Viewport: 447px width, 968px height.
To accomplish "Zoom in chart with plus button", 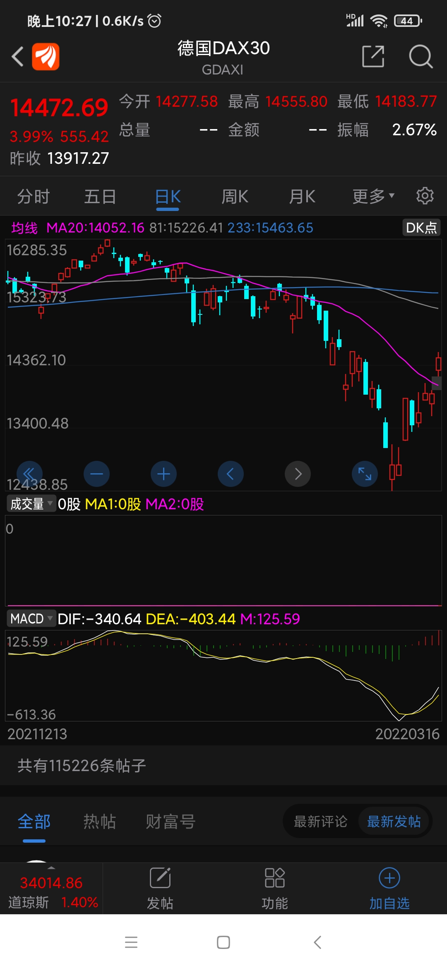I will [x=163, y=474].
